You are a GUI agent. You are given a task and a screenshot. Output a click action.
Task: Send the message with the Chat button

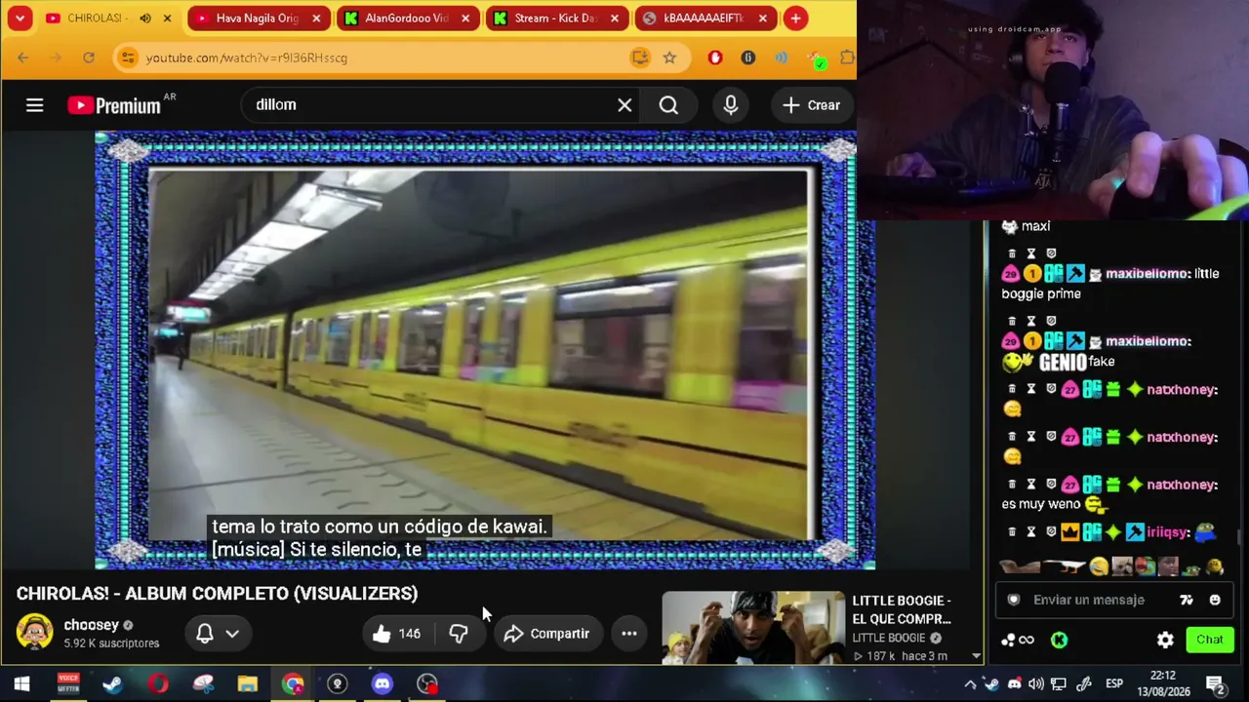[1210, 640]
